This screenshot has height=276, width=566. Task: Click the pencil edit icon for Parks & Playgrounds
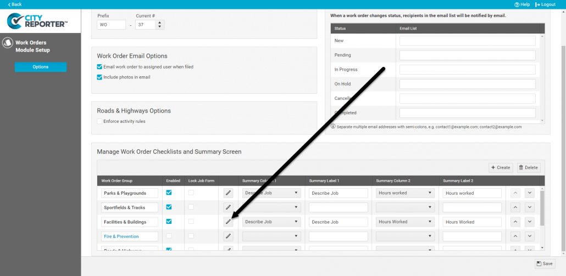pos(228,193)
